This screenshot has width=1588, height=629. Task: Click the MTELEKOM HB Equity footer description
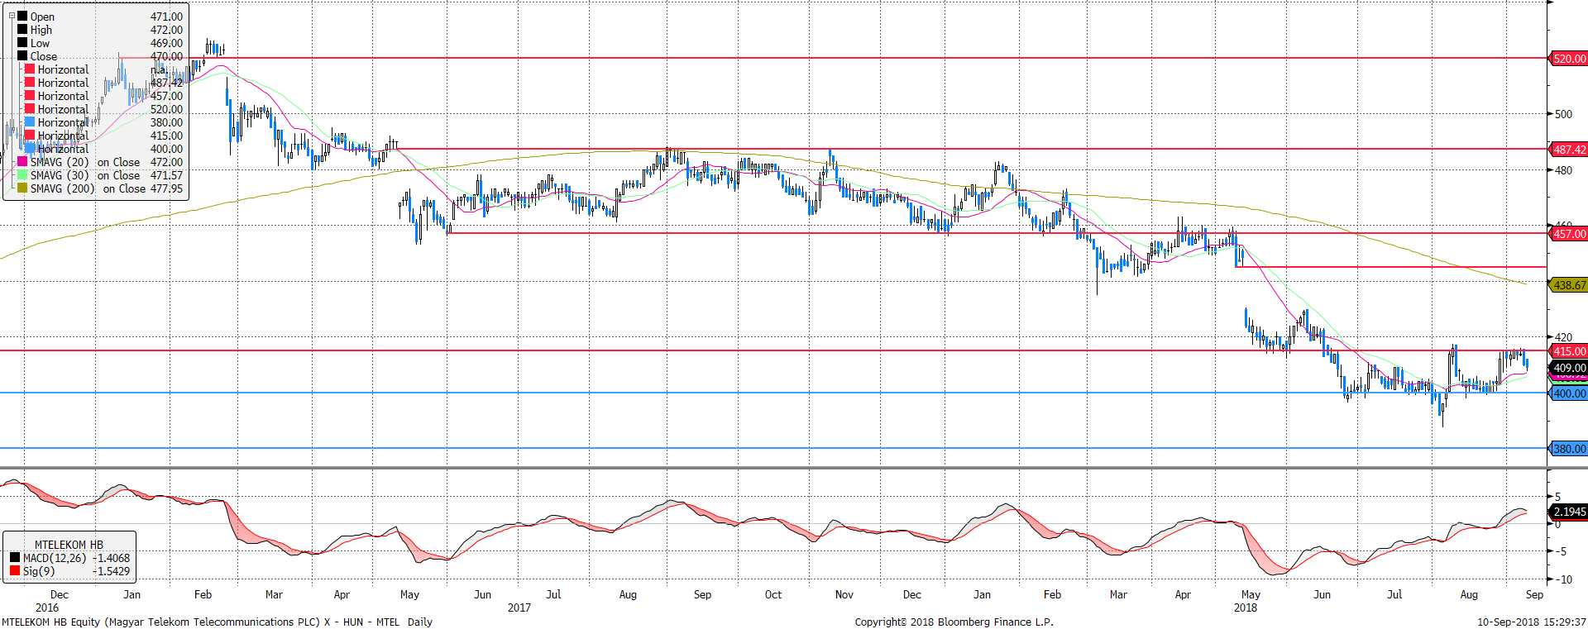tap(217, 622)
